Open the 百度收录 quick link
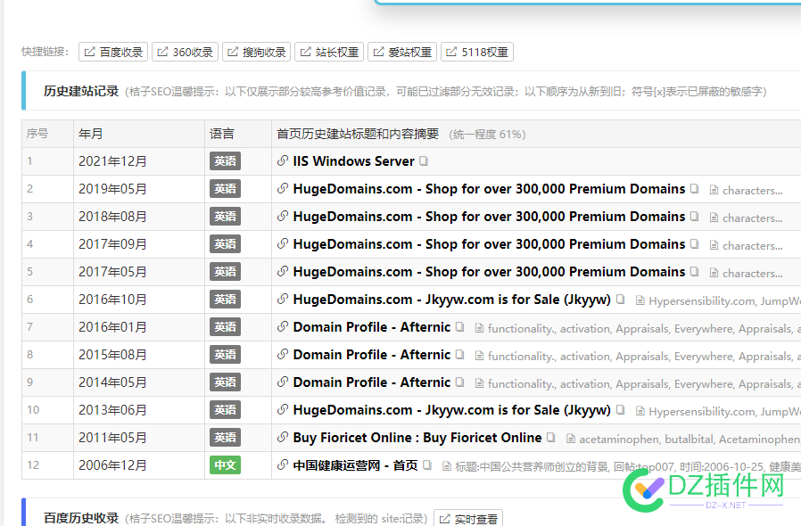 [113, 52]
